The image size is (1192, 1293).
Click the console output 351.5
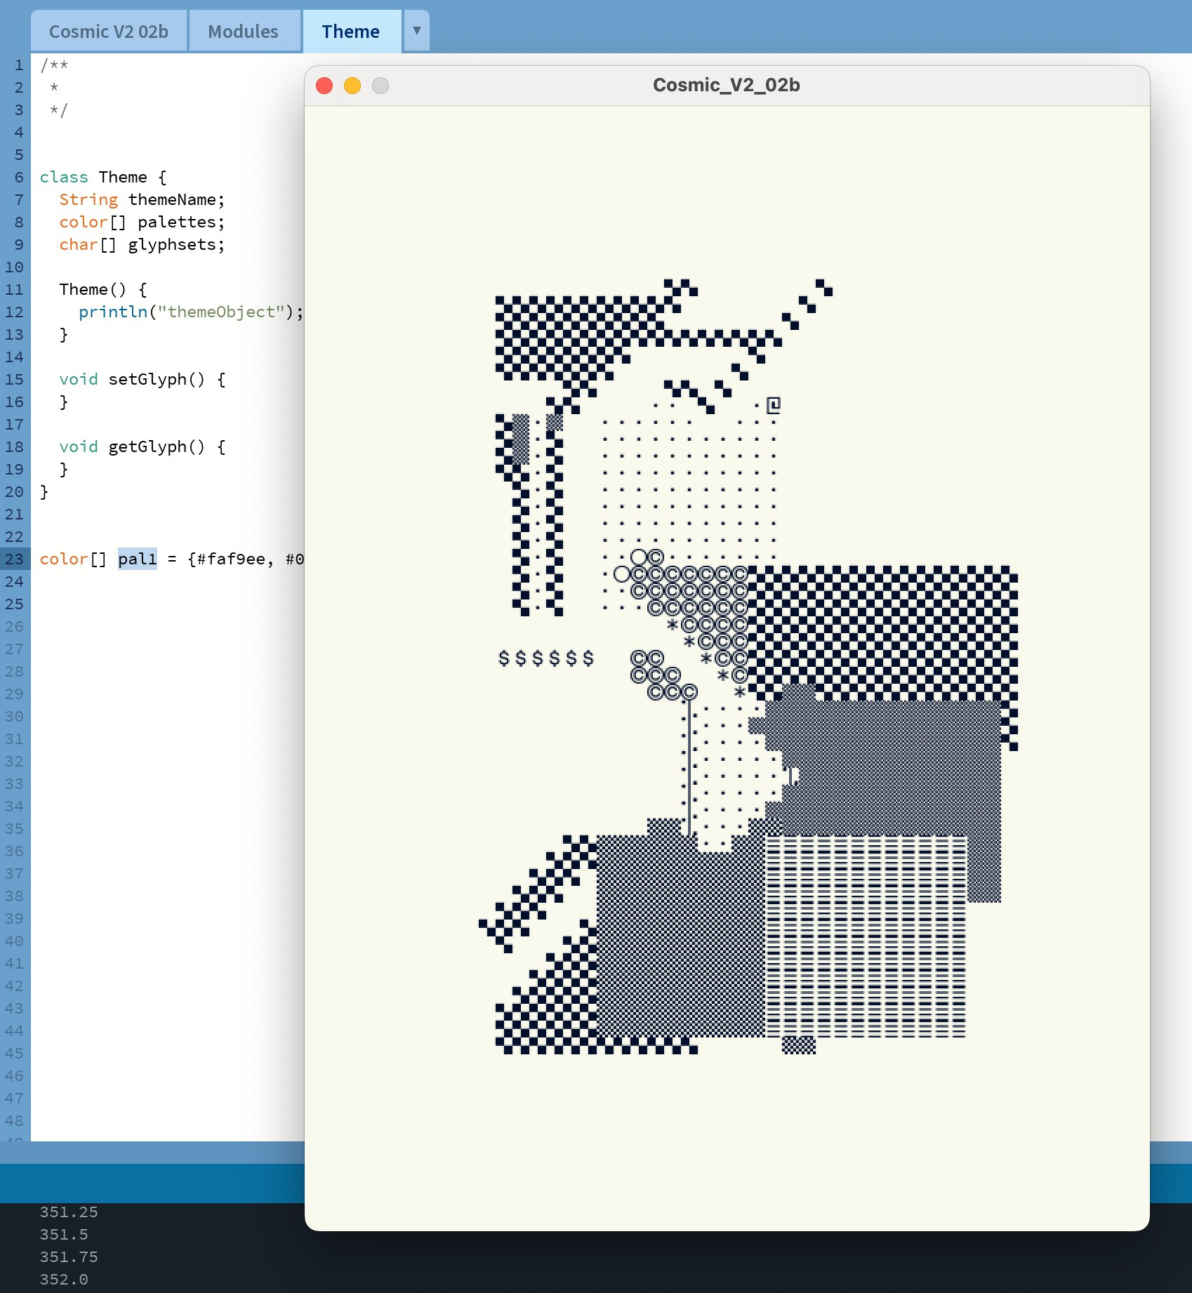64,1234
